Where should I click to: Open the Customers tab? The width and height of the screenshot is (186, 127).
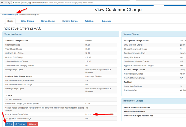pos(106,21)
